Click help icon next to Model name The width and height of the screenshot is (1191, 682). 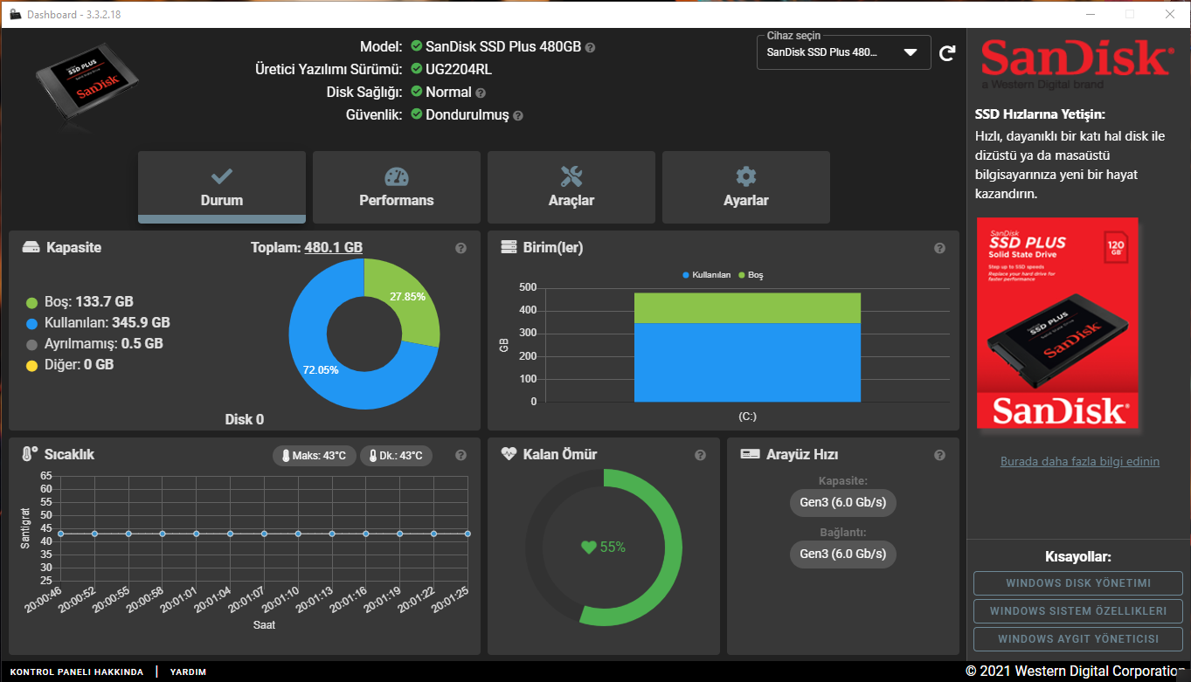pos(590,47)
